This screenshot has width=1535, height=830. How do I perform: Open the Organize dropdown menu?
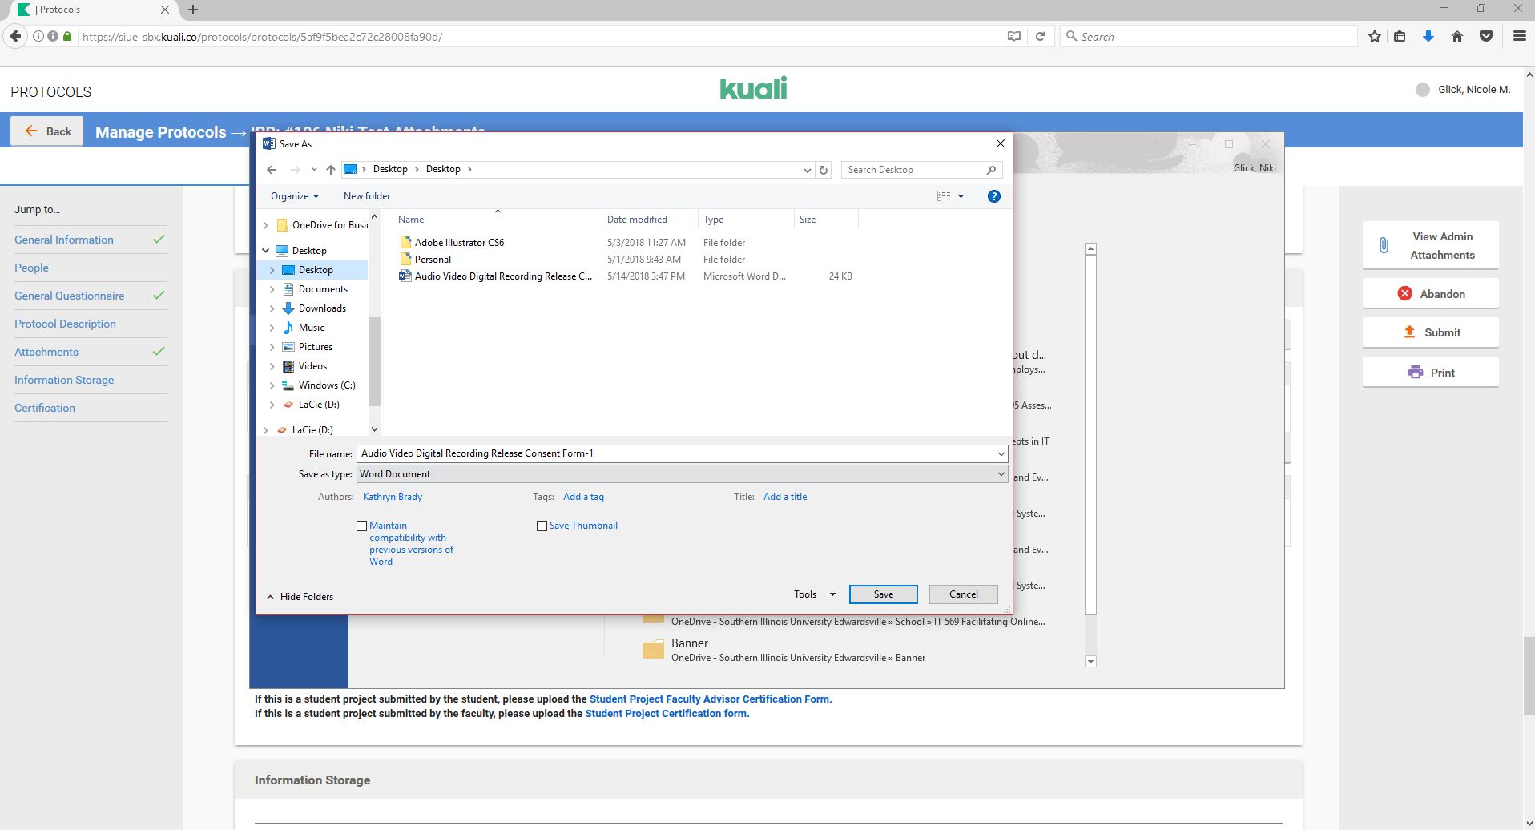click(294, 196)
